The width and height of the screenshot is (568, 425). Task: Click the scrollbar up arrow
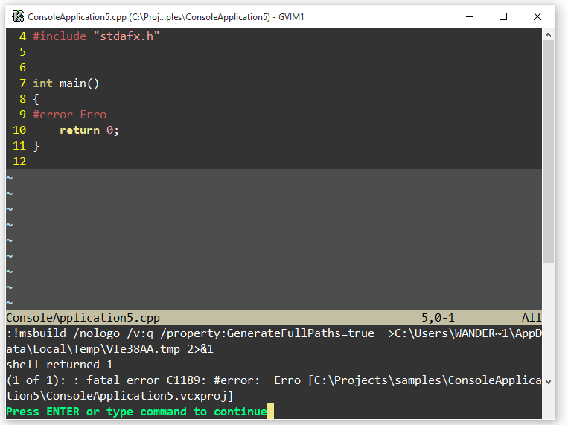click(x=549, y=34)
